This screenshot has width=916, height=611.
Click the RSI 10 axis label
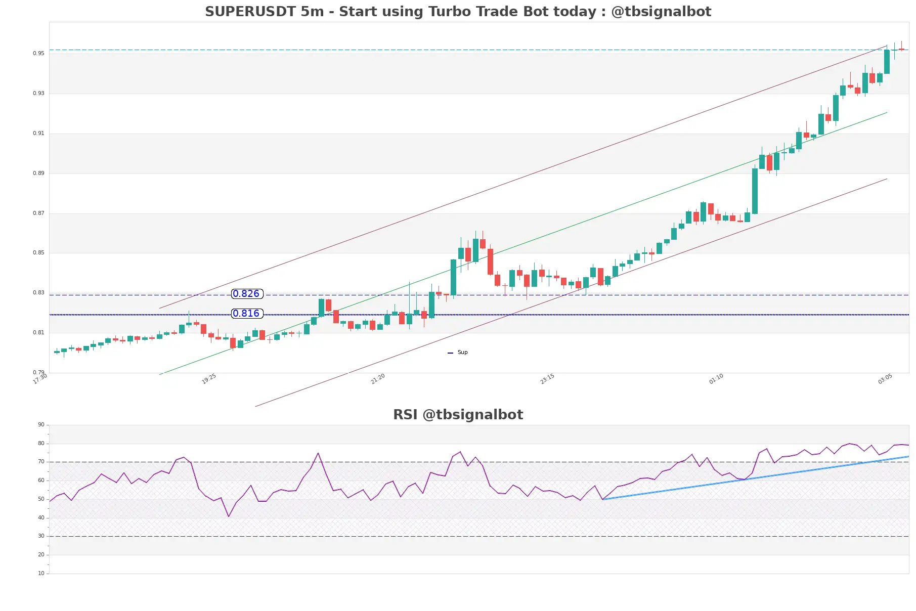tap(41, 574)
